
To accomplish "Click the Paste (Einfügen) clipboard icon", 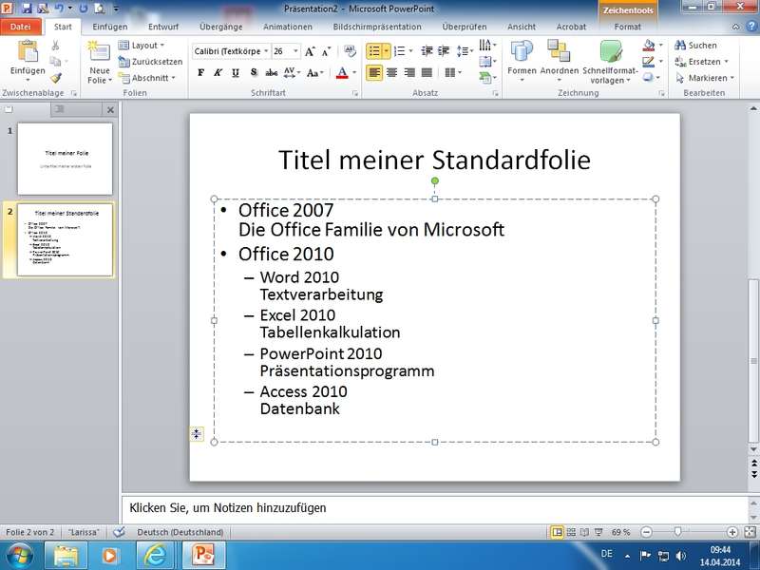I will point(28,51).
